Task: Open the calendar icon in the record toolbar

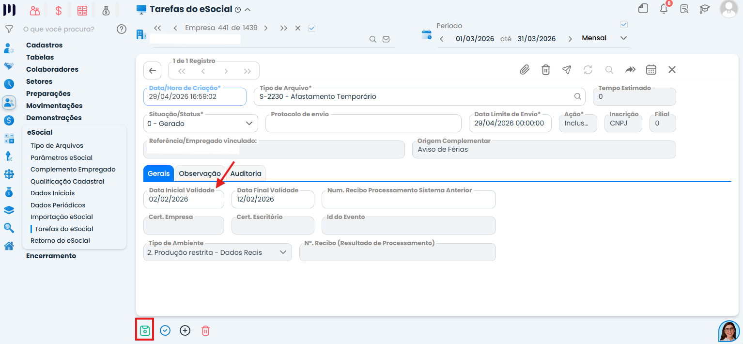Action: [x=651, y=70]
